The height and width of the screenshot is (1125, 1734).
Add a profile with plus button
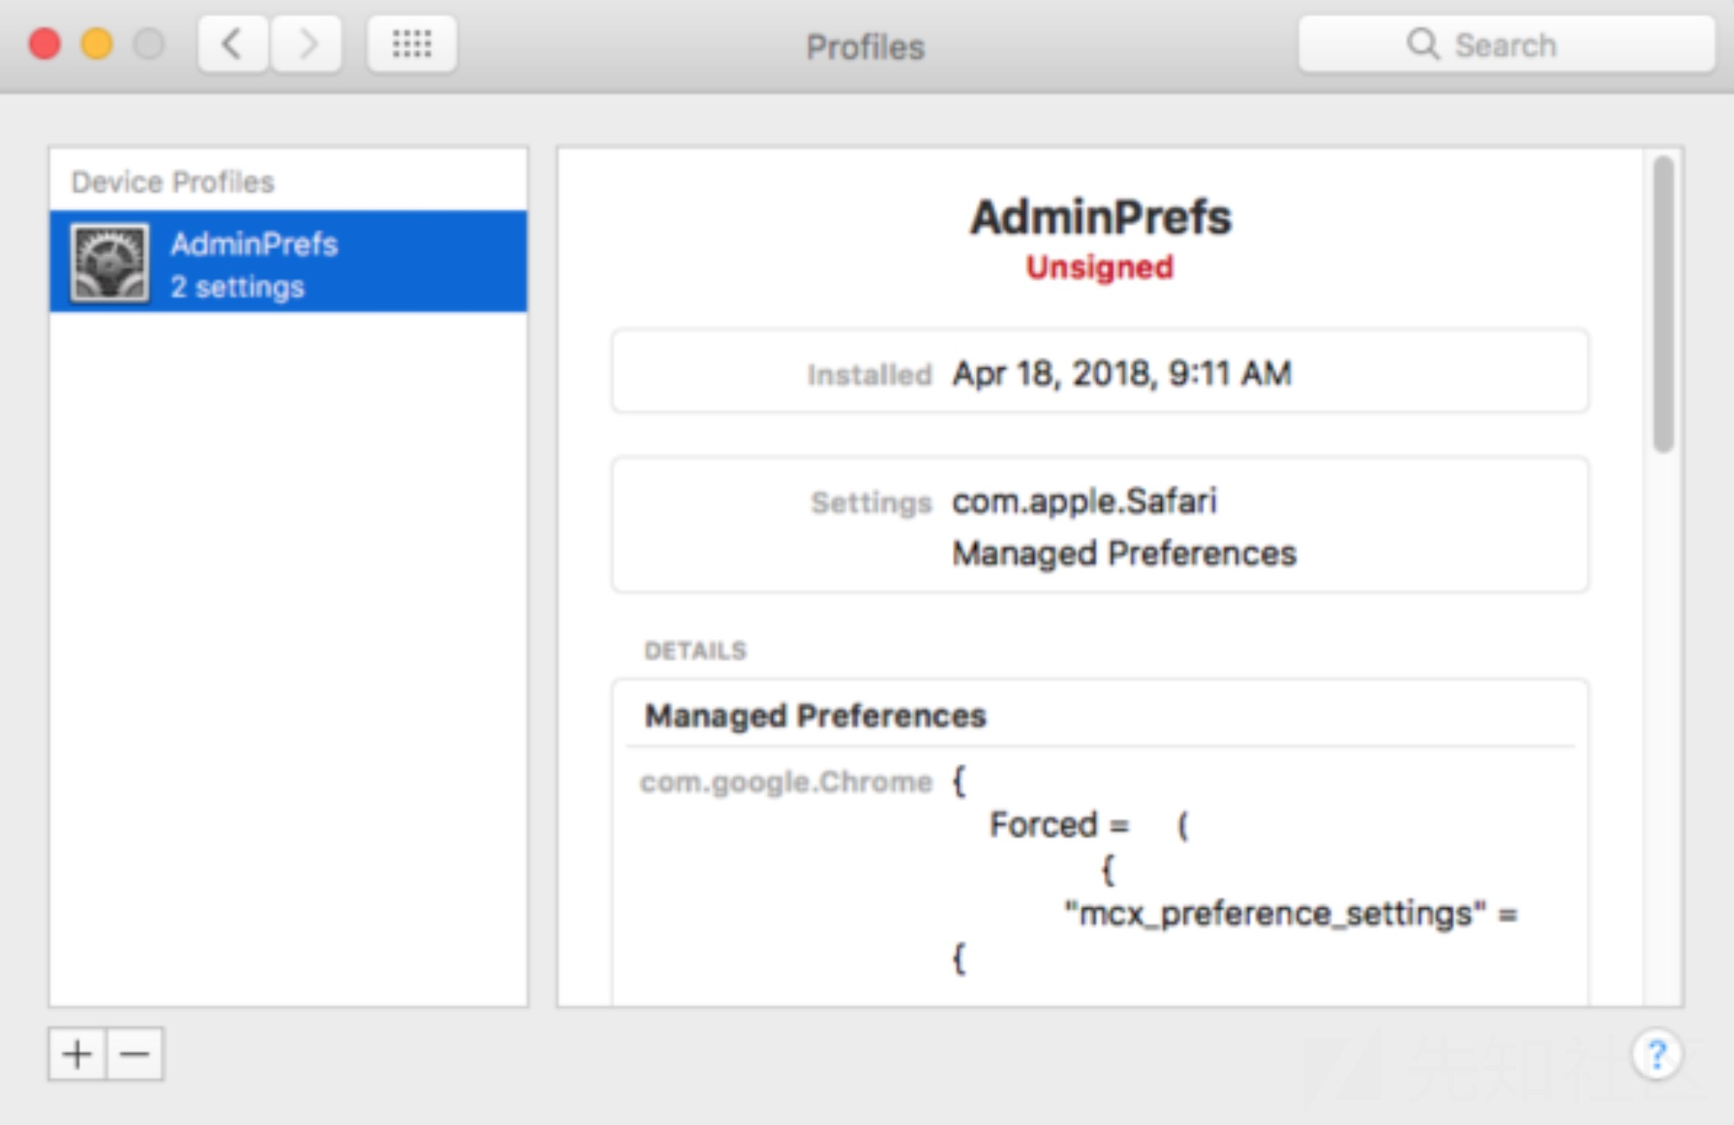(x=77, y=1054)
